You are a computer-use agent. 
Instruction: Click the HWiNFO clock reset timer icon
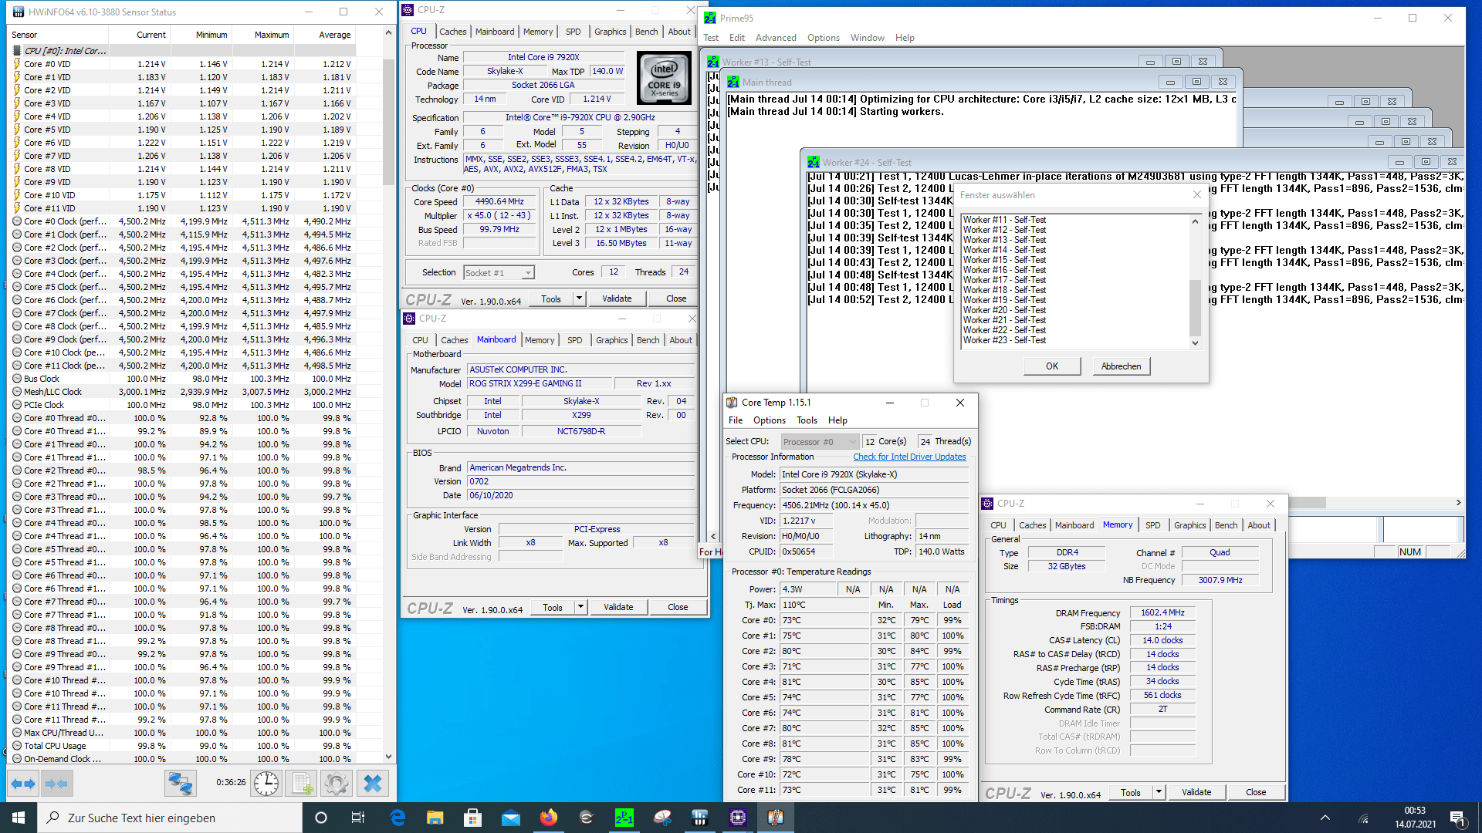click(x=266, y=784)
